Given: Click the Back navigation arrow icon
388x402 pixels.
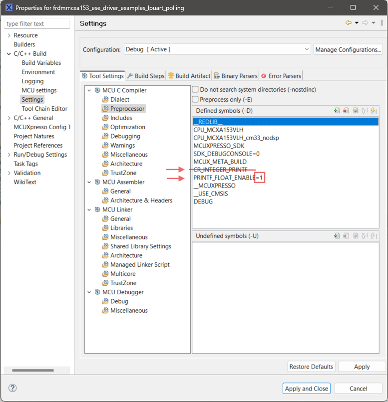Looking at the screenshot, I should point(349,23).
